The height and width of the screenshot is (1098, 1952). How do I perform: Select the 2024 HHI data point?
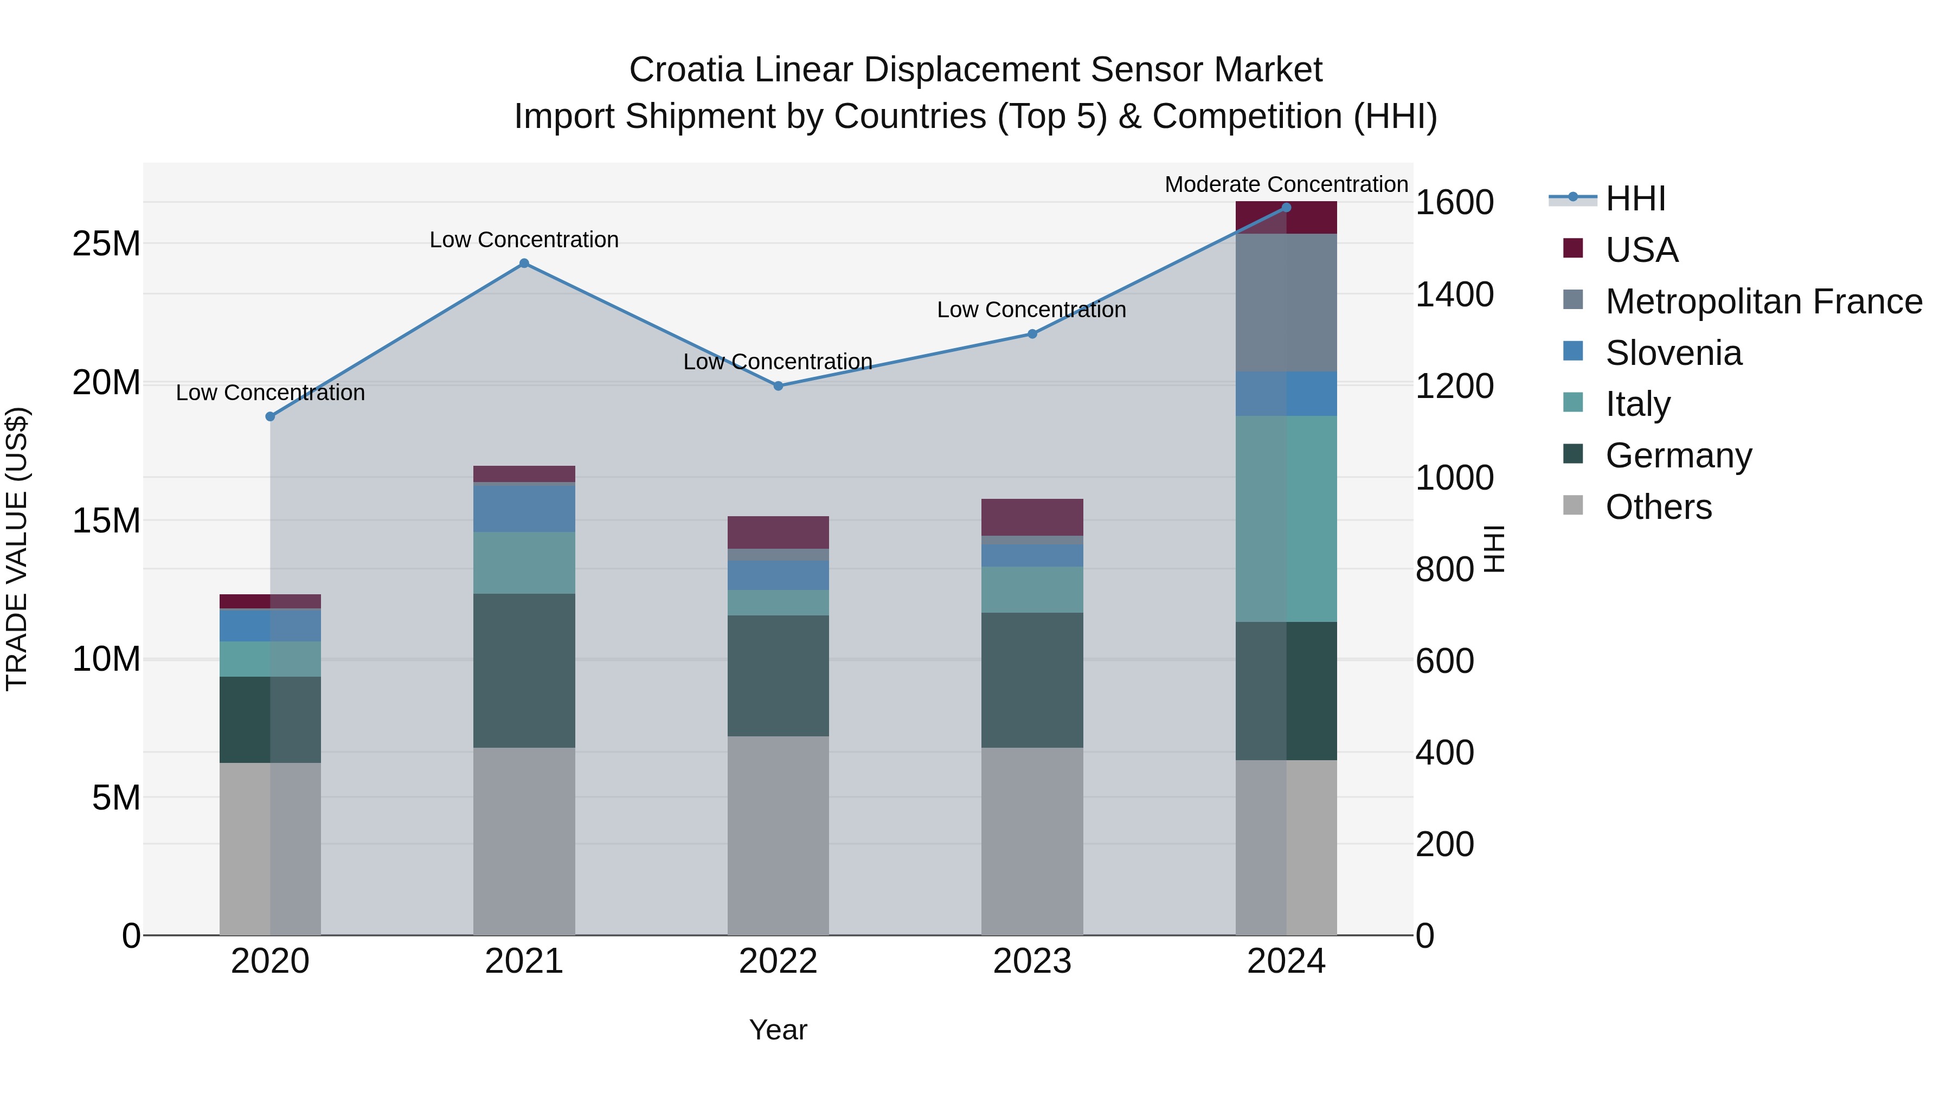pyautogui.click(x=1286, y=207)
